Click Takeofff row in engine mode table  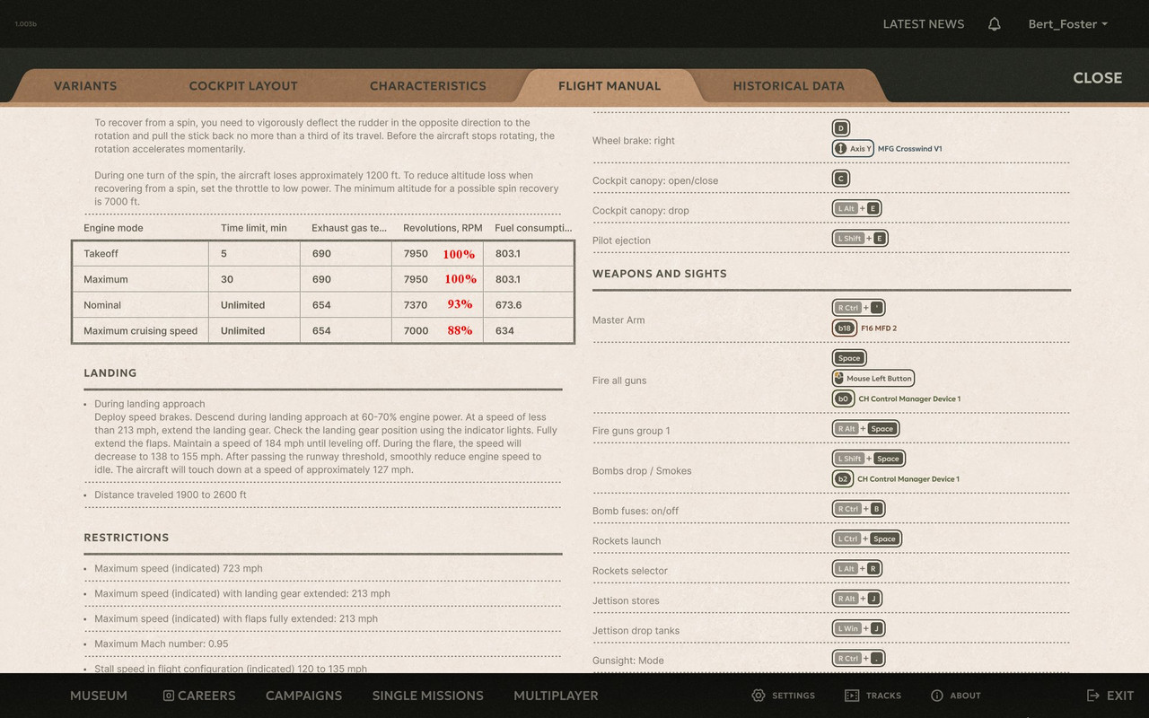point(323,254)
